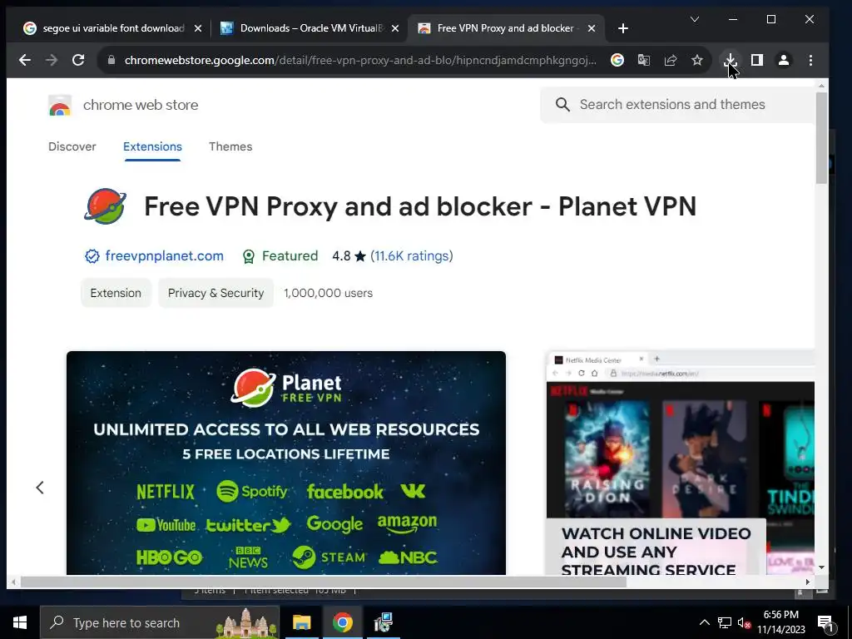852x639 pixels.
Task: Close the segoe ui font tab
Action: (x=198, y=28)
